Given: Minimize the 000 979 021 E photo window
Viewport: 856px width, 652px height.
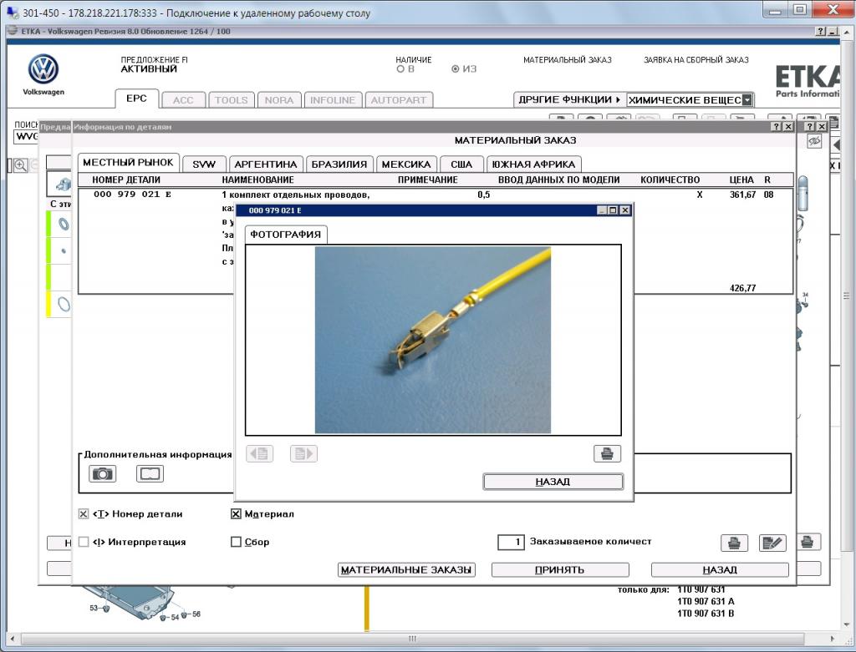Looking at the screenshot, I should [x=603, y=210].
